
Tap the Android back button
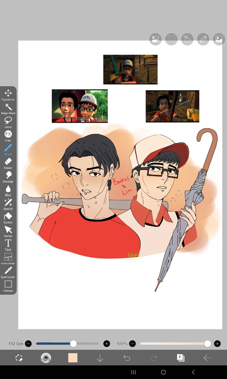click(x=193, y=372)
